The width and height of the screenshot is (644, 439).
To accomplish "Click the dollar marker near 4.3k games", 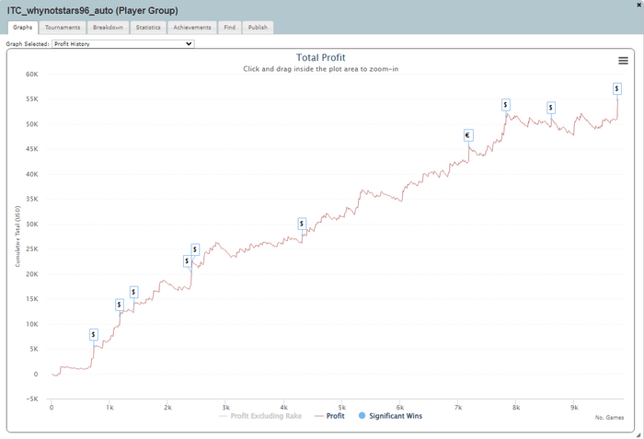I will pos(302,224).
